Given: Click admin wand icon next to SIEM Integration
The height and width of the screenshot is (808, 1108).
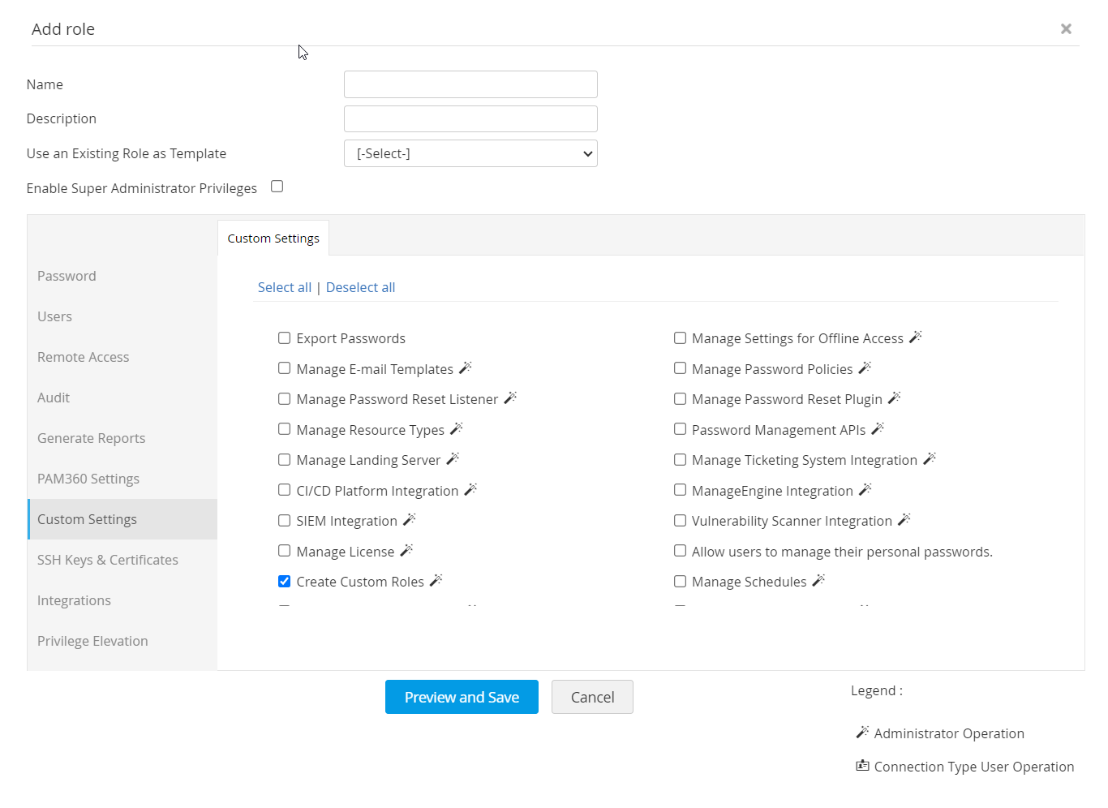Looking at the screenshot, I should coord(410,520).
